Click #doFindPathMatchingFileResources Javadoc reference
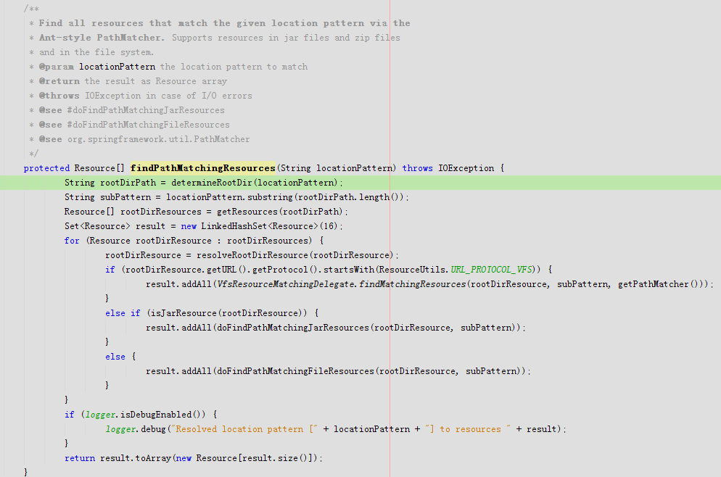The height and width of the screenshot is (477, 721). pyautogui.click(x=149, y=125)
